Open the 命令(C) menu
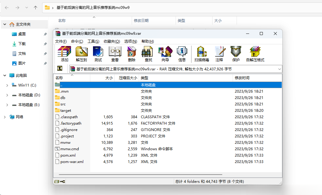Screen dimensions: 322x195 [x=77, y=41]
